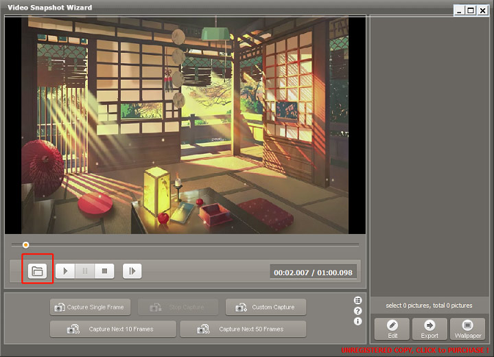Capture Next 50 Frames

(x=242, y=329)
